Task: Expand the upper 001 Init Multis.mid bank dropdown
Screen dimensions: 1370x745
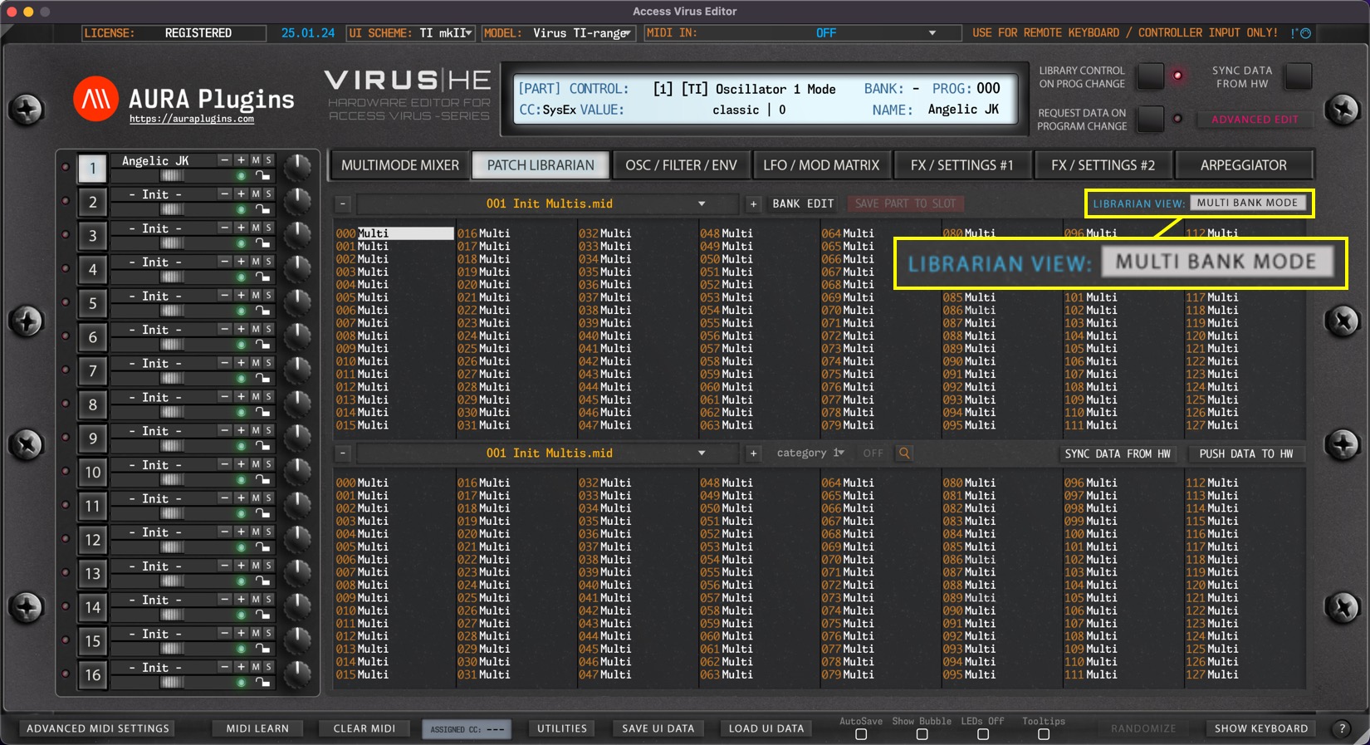Action: pos(702,203)
